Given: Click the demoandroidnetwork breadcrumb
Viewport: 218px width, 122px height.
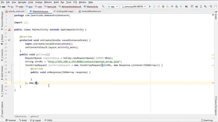Looking at the screenshot, I should click(x=70, y=7).
